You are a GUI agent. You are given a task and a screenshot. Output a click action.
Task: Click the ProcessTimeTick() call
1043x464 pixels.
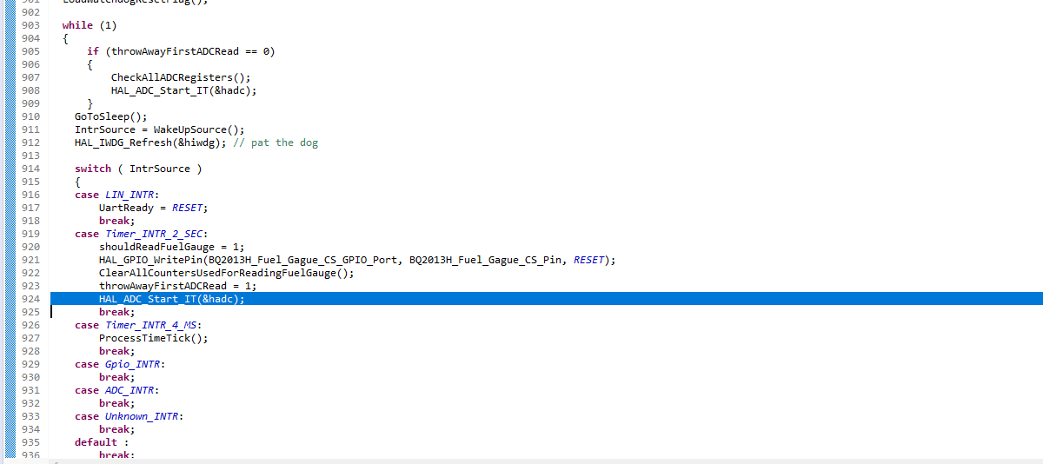(x=153, y=338)
